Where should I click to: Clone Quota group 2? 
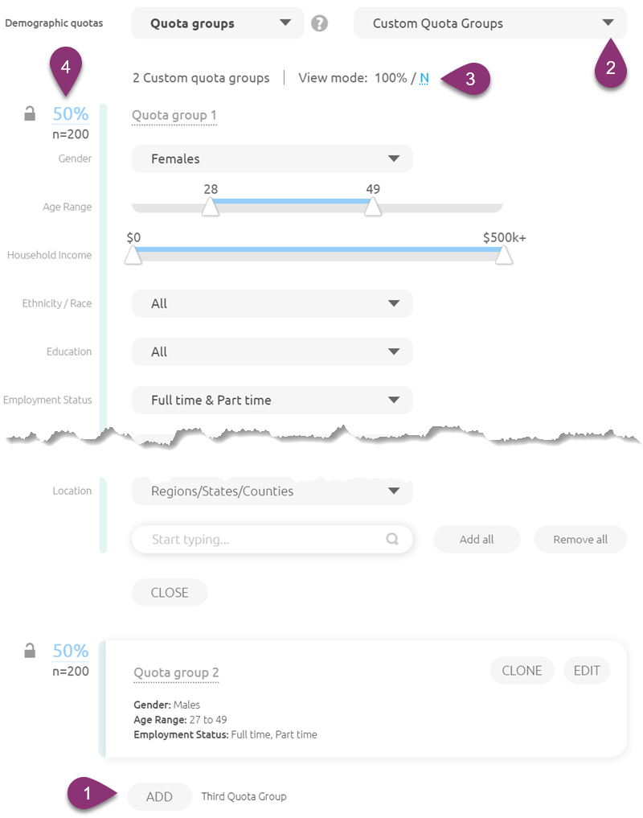[x=522, y=671]
